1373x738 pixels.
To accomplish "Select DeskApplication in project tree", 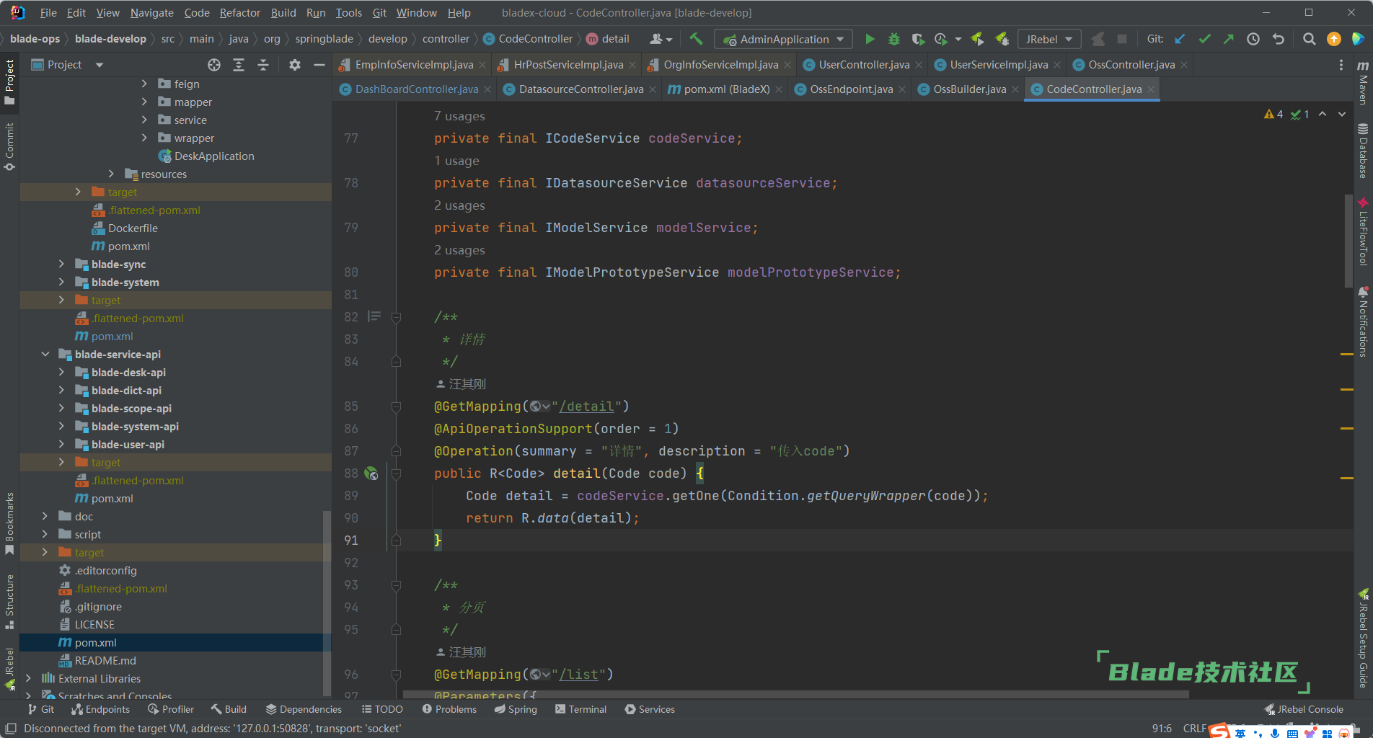I will (214, 156).
